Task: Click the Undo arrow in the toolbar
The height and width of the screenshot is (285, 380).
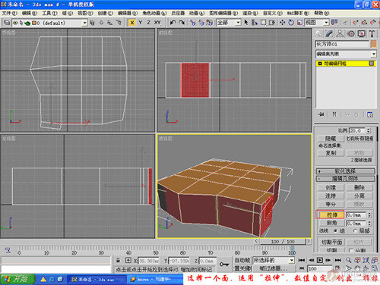Action: click(x=173, y=23)
